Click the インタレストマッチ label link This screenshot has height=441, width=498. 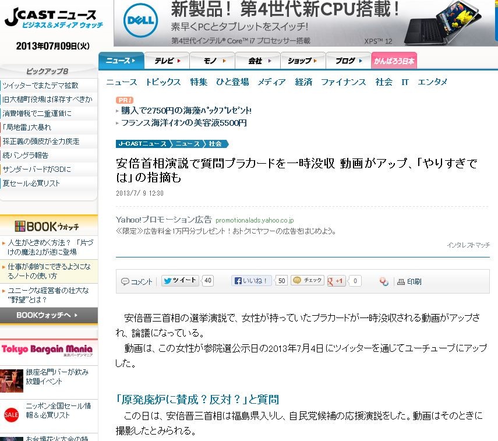pyautogui.click(x=468, y=245)
